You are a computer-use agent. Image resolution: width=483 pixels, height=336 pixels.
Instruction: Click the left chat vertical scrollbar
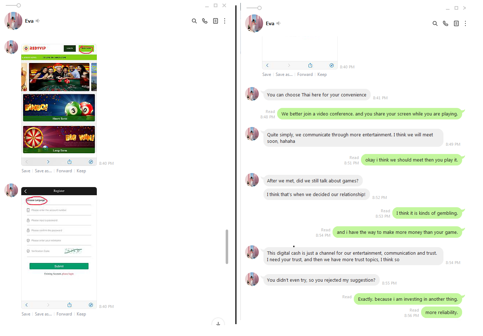coord(227,246)
